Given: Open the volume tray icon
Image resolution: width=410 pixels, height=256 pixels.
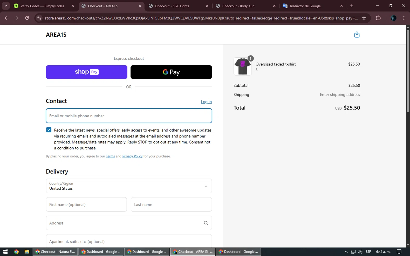Looking at the screenshot, I should click(360, 252).
